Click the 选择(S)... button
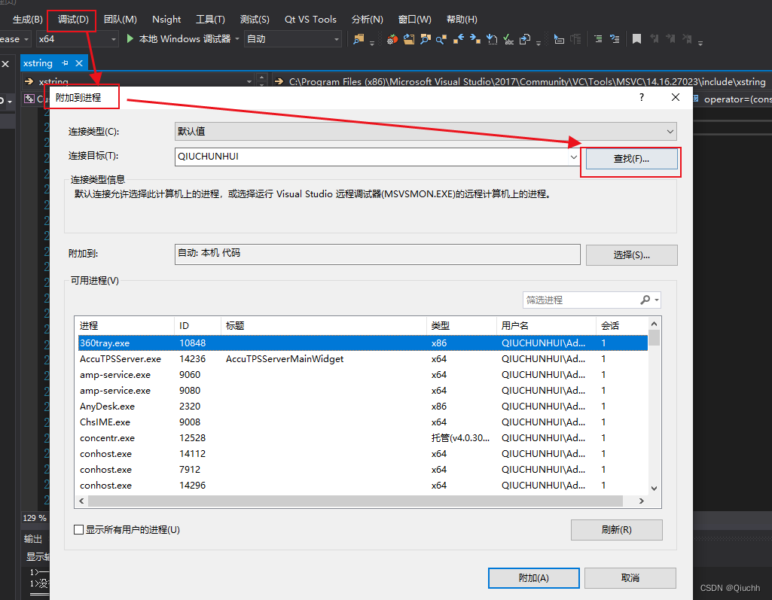772x600 pixels. coord(631,255)
